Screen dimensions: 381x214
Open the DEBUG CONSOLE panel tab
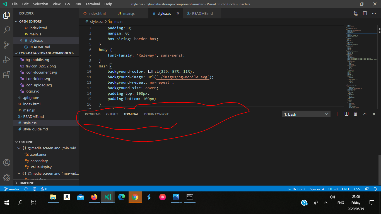click(x=156, y=114)
